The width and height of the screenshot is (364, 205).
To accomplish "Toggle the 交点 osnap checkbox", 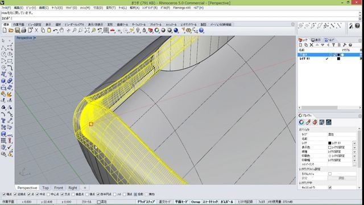I will (62, 194).
